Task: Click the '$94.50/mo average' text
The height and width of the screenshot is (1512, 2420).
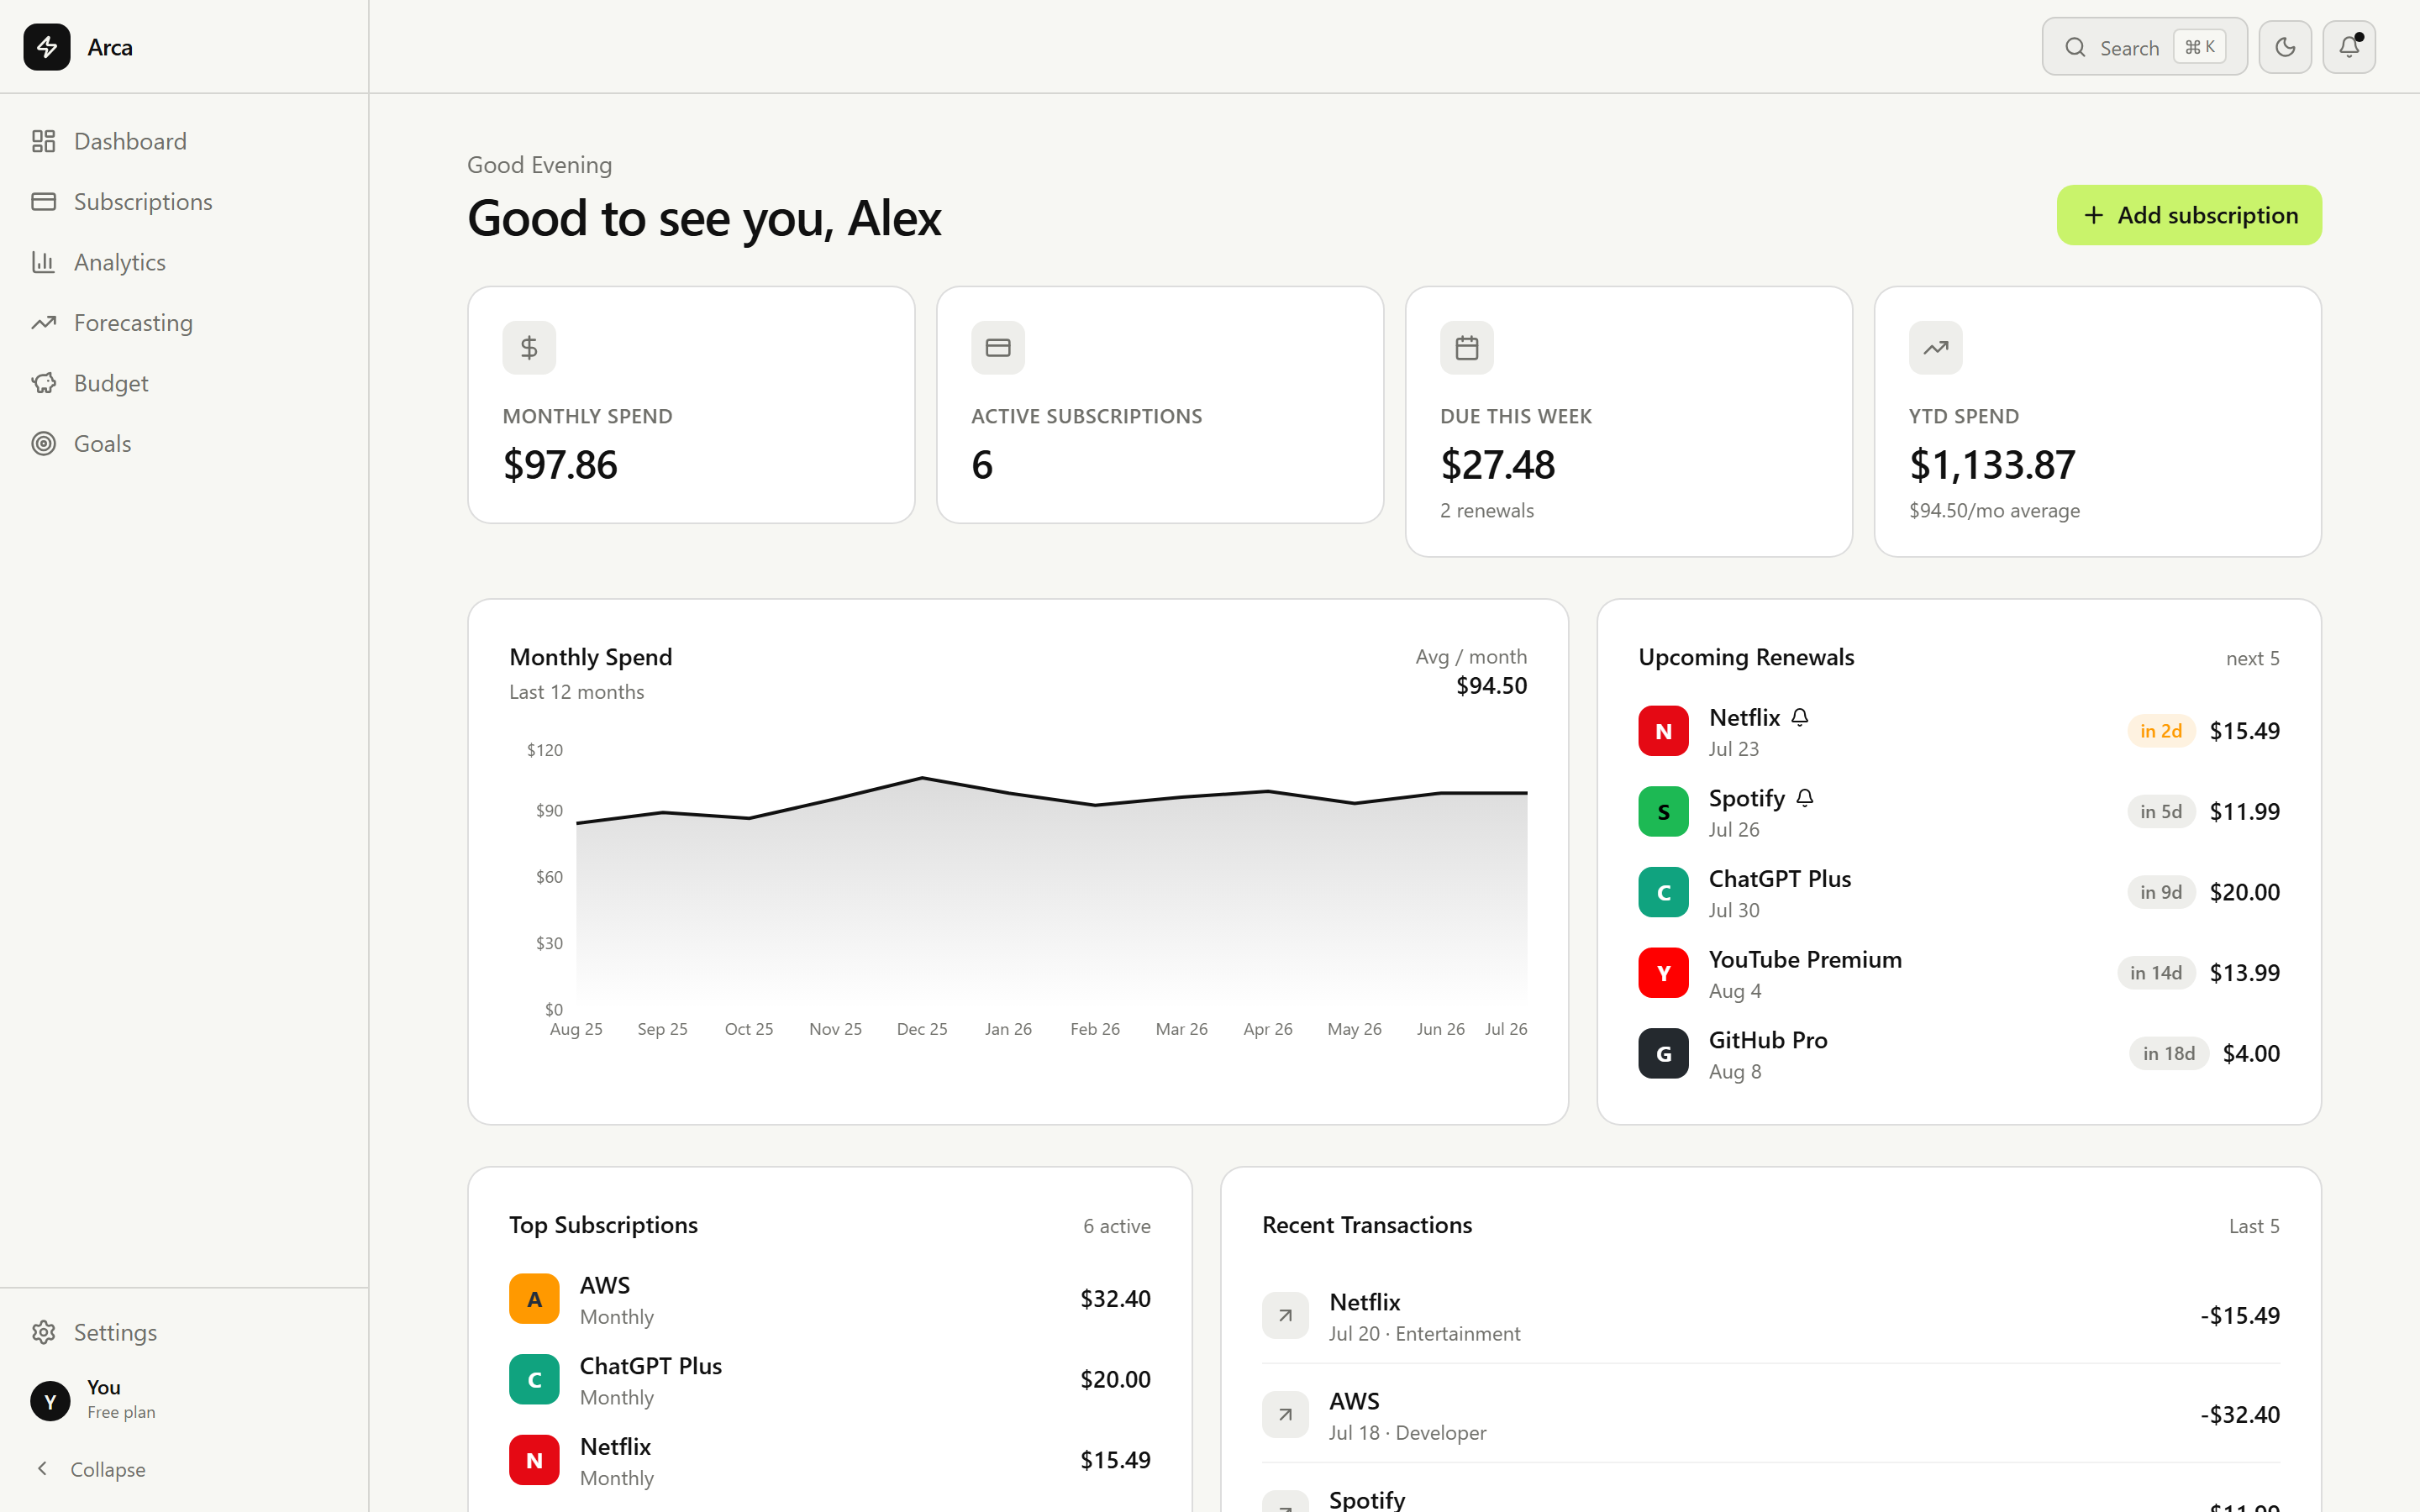Action: coord(1994,510)
